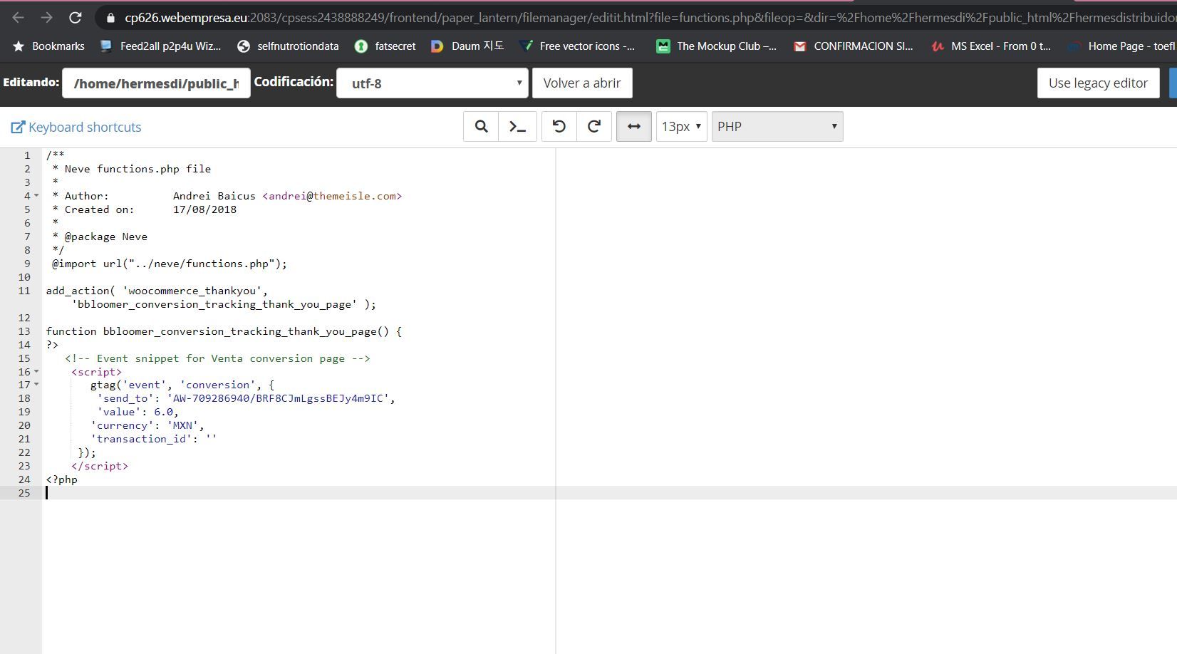This screenshot has width=1177, height=654.
Task: Click the redo arrow icon
Action: coord(594,127)
